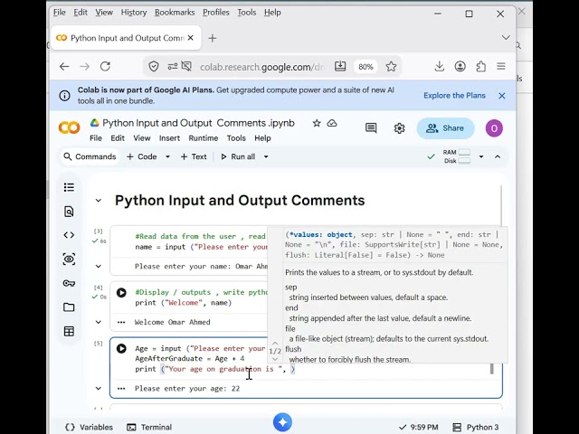Open the RAM Disk resources dropdown arrow
Screen dimensions: 579x434
pos(481,156)
